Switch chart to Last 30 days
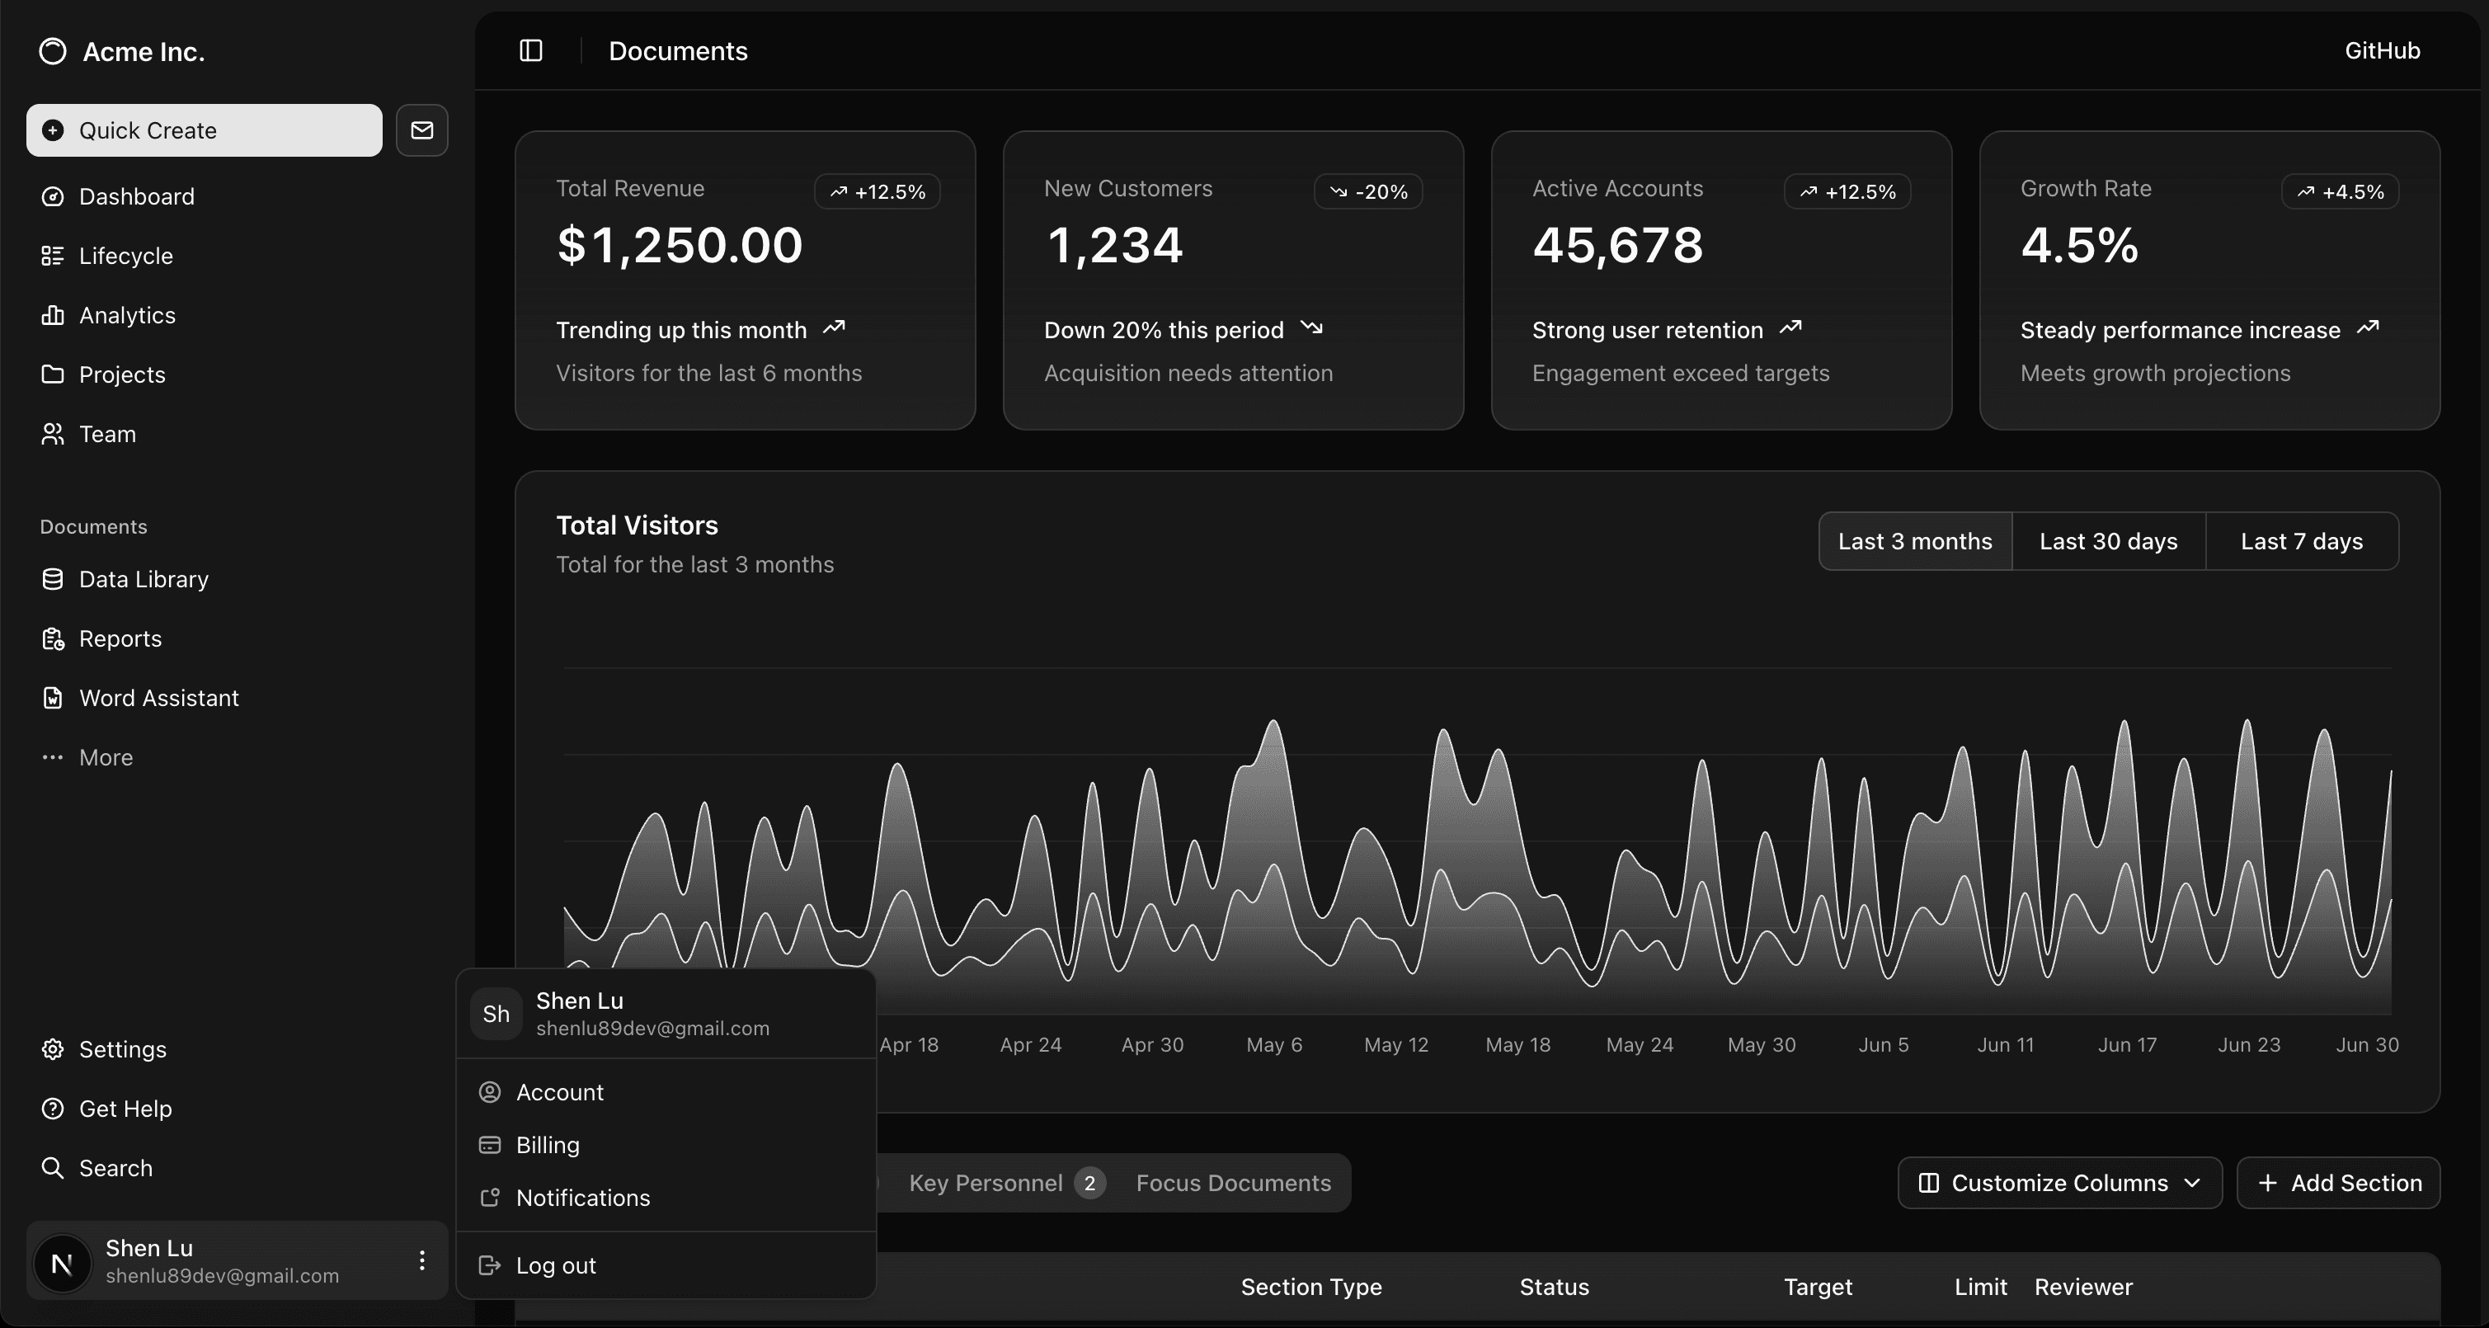The height and width of the screenshot is (1328, 2489). (x=2108, y=541)
